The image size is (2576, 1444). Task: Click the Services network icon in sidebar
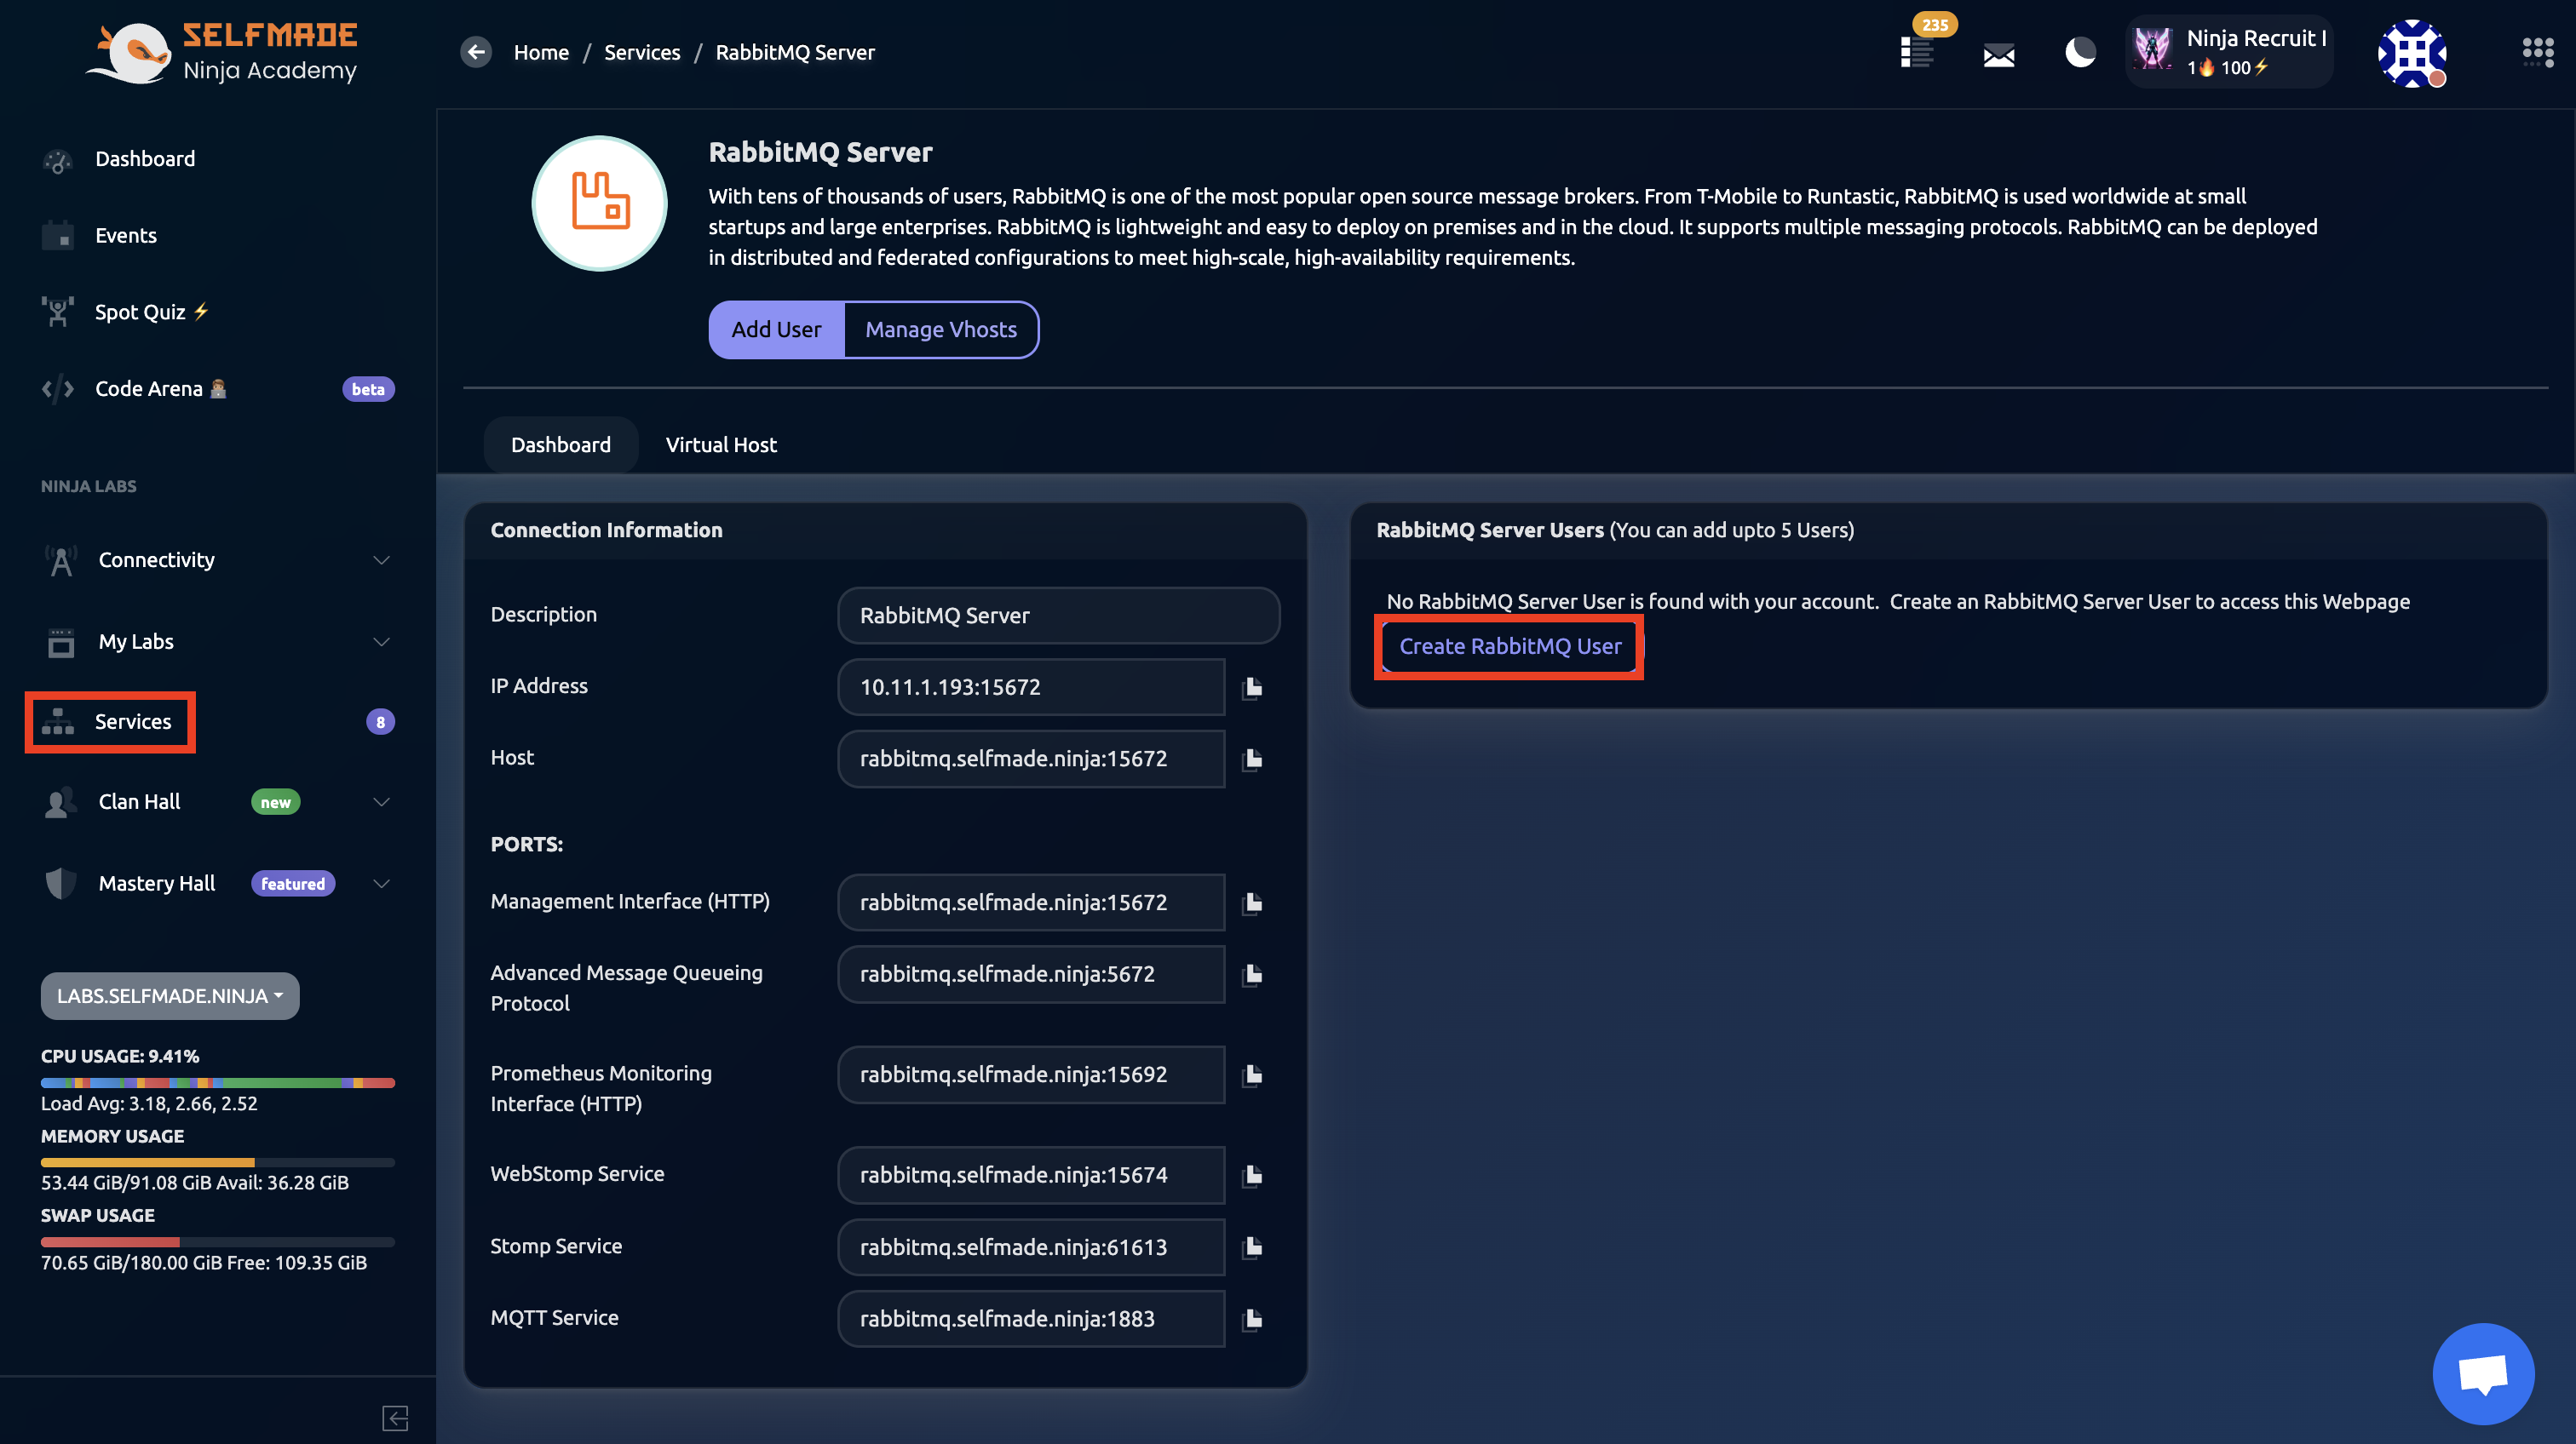pyautogui.click(x=58, y=721)
